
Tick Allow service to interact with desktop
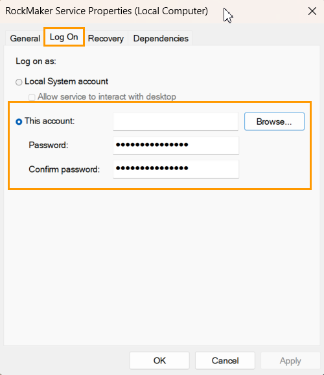coord(32,98)
